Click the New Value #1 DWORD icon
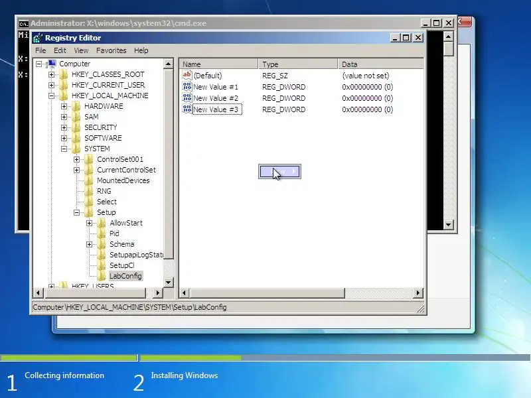 click(x=187, y=87)
